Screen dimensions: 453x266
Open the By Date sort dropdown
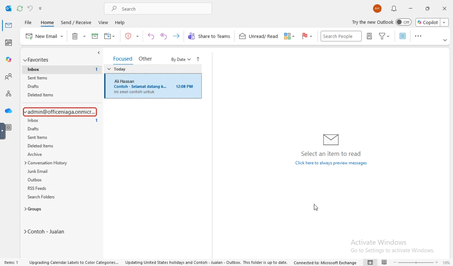pyautogui.click(x=181, y=59)
